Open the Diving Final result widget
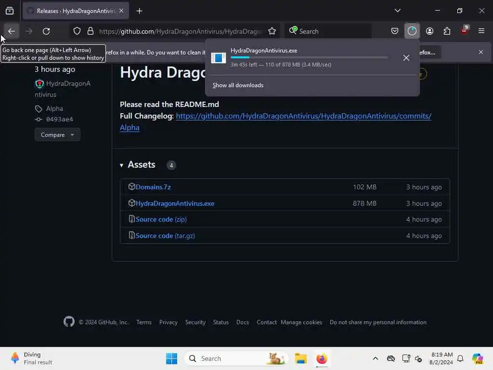Screen dimensions: 493x370 pyautogui.click(x=31, y=358)
